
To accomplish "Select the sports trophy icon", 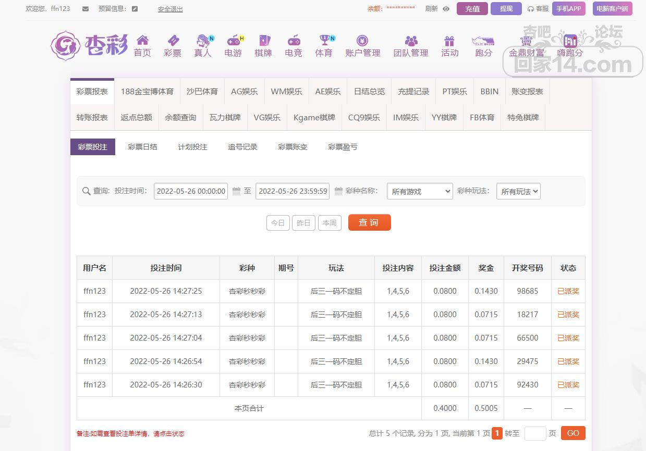I will 324,41.
